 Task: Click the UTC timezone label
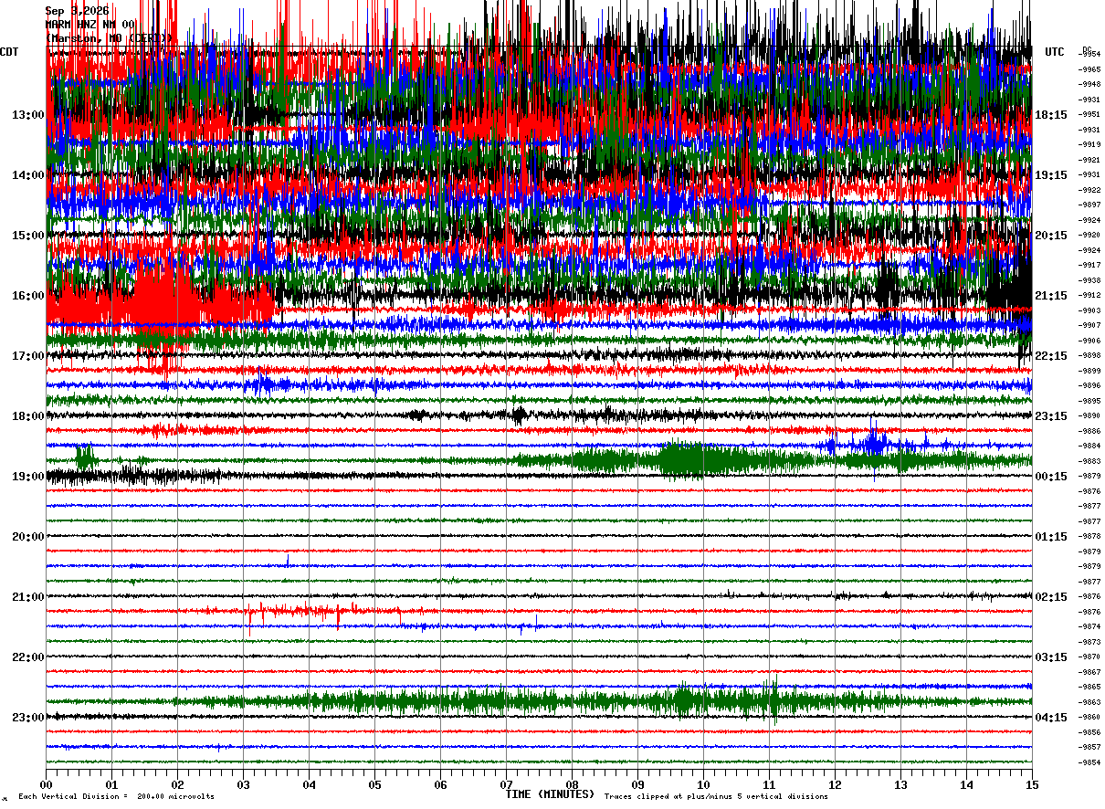coord(1055,52)
